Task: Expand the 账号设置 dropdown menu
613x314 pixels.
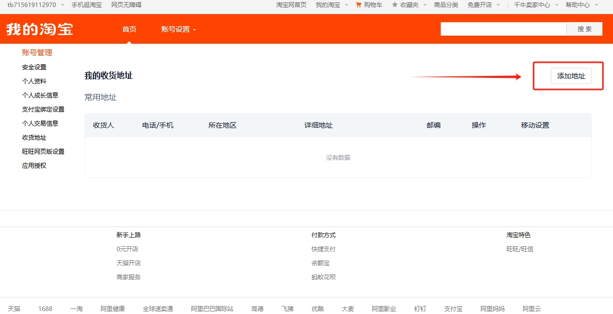Action: [x=178, y=29]
